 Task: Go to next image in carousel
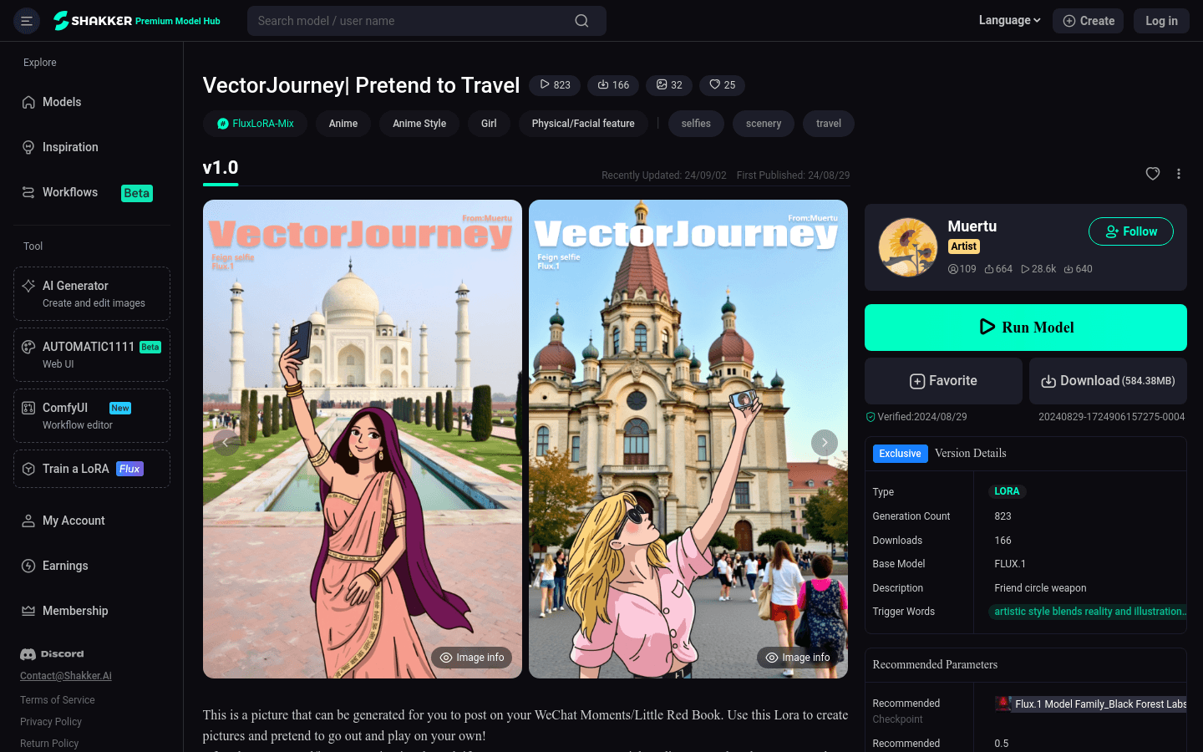point(825,442)
